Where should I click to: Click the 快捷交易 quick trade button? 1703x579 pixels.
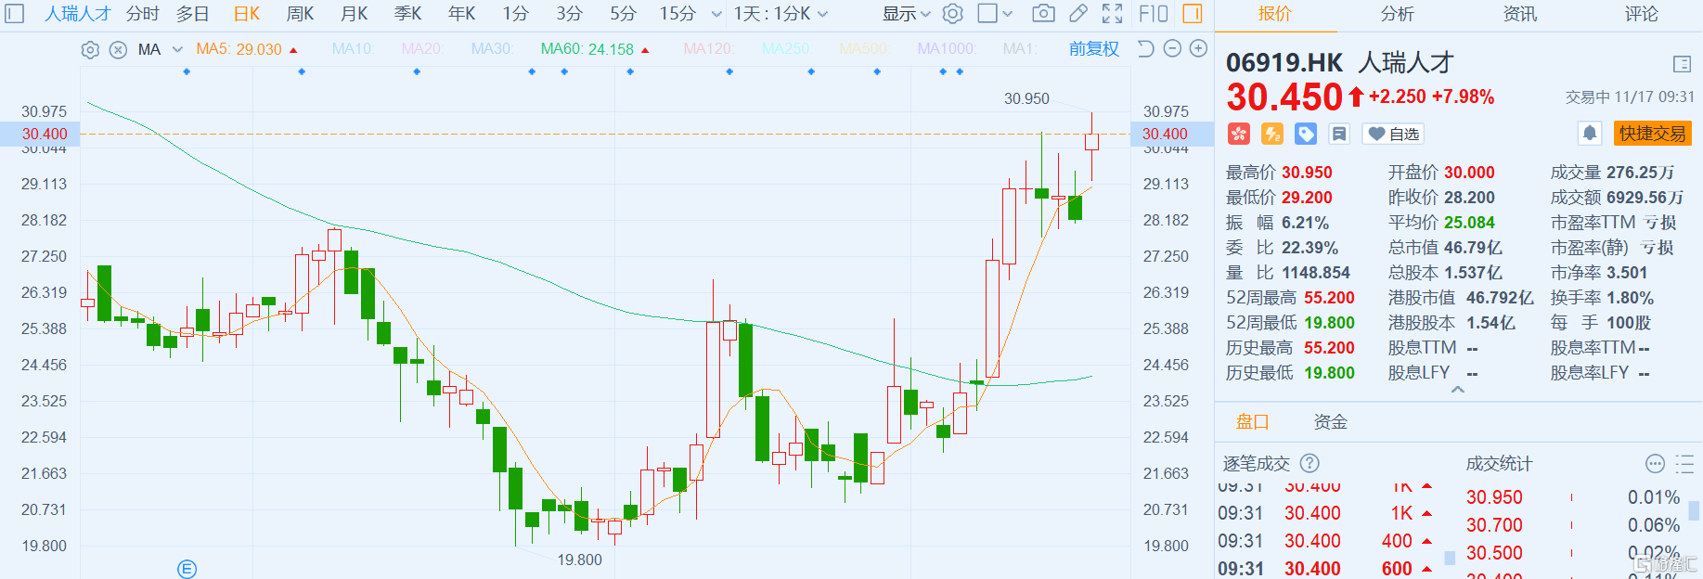coord(1652,134)
